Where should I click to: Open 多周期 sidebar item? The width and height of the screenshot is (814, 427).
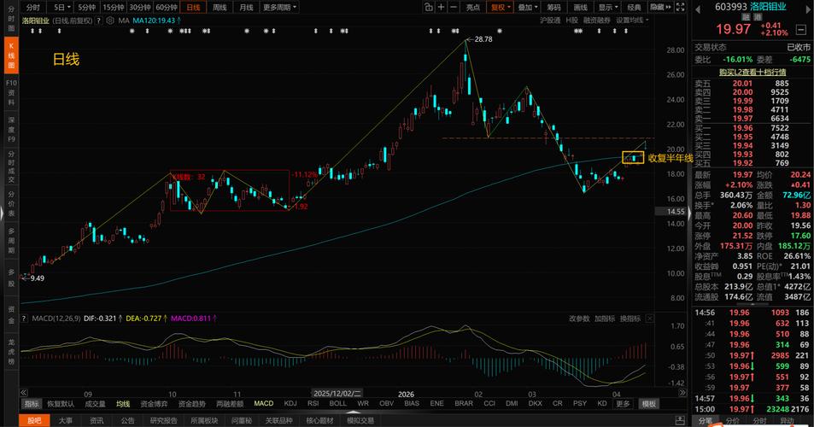[x=11, y=240]
